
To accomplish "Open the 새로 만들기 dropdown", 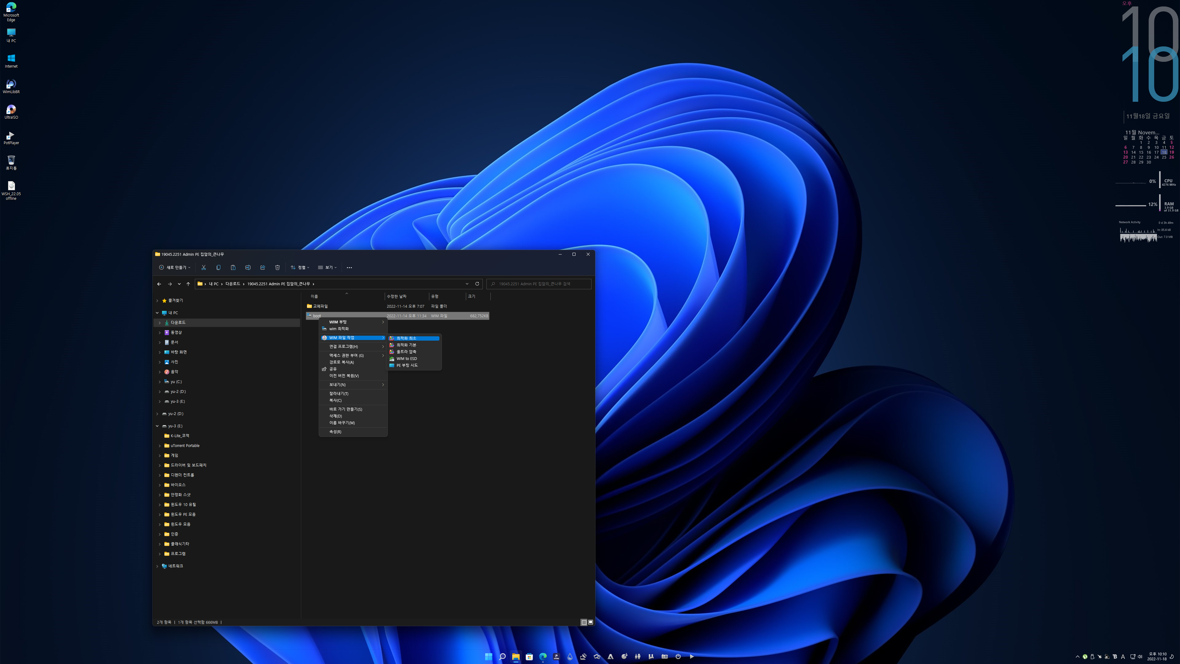I will click(x=175, y=267).
